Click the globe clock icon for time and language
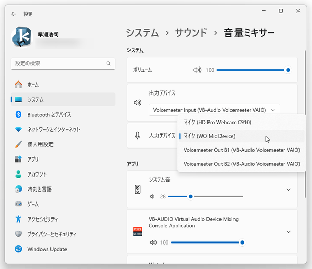The image size is (312, 269). [x=18, y=189]
